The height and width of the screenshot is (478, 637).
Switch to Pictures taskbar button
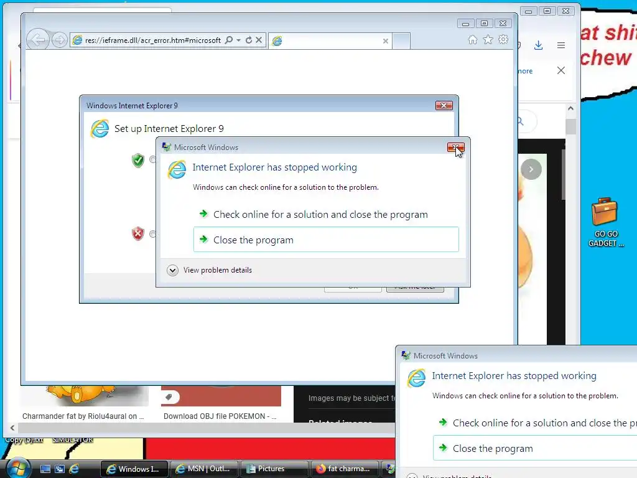click(274, 469)
